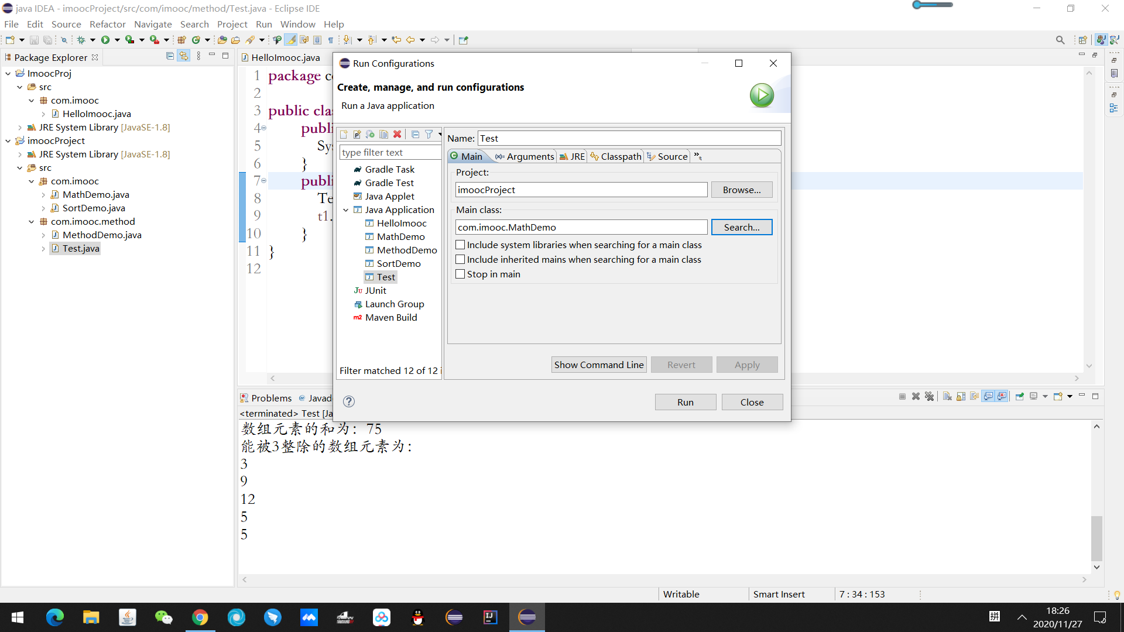1124x632 pixels.
Task: Open the Project menu
Action: (x=232, y=24)
